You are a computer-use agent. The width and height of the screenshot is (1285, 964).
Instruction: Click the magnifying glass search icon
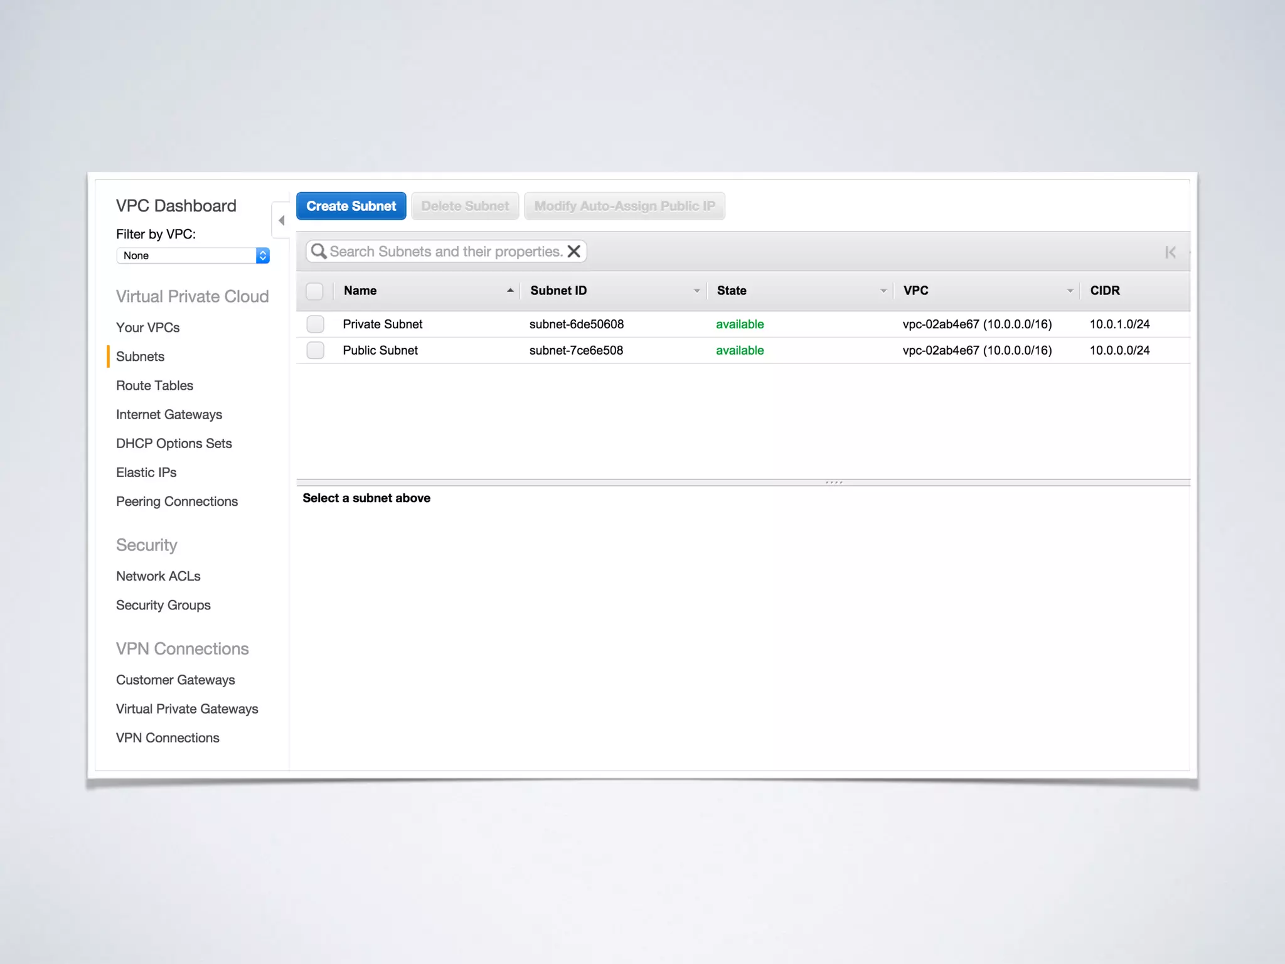[319, 252]
